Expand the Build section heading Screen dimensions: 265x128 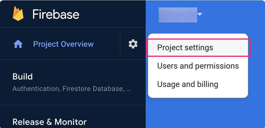click(x=22, y=77)
